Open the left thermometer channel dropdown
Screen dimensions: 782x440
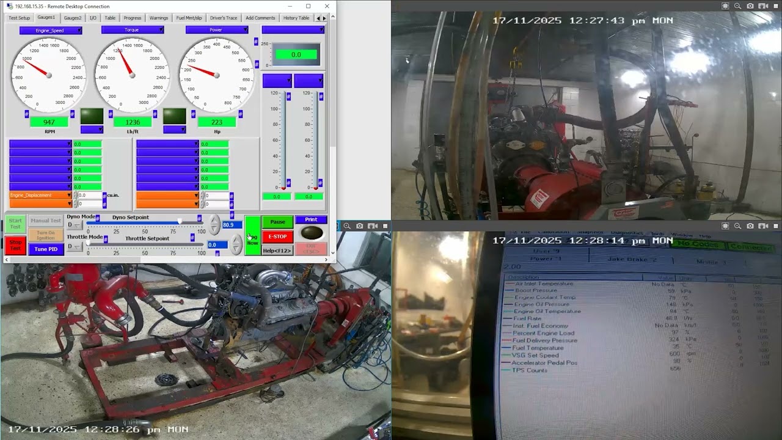277,81
